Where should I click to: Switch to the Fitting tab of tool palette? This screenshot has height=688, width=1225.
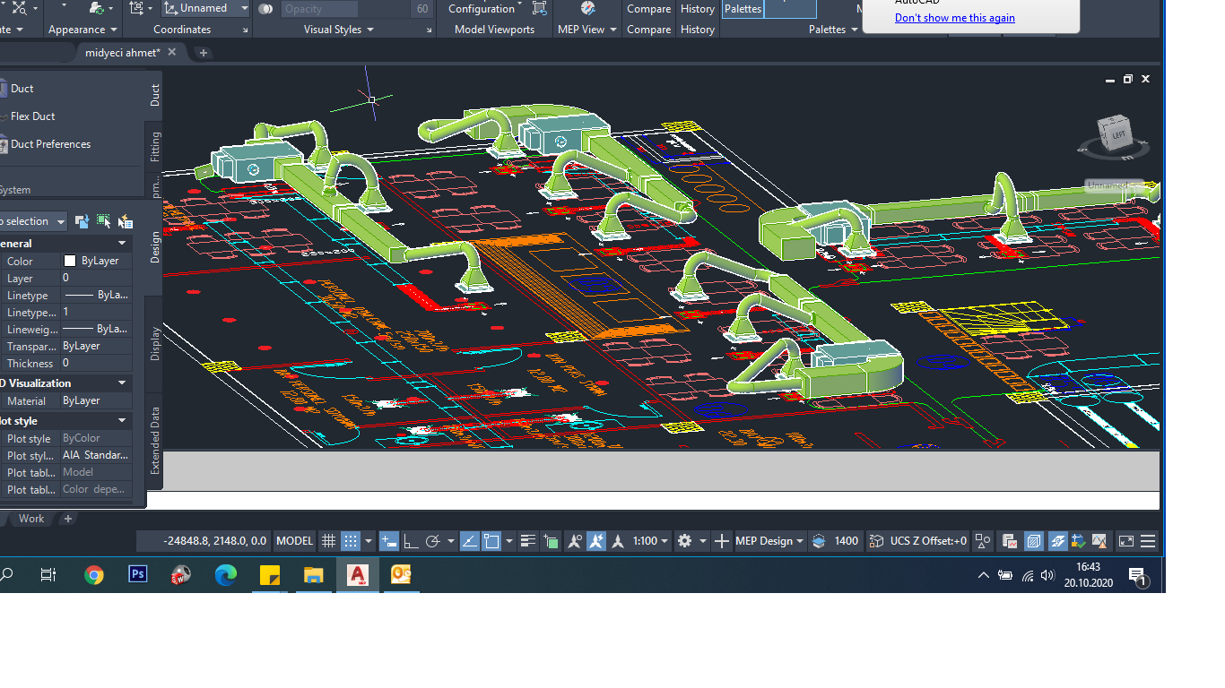[155, 146]
